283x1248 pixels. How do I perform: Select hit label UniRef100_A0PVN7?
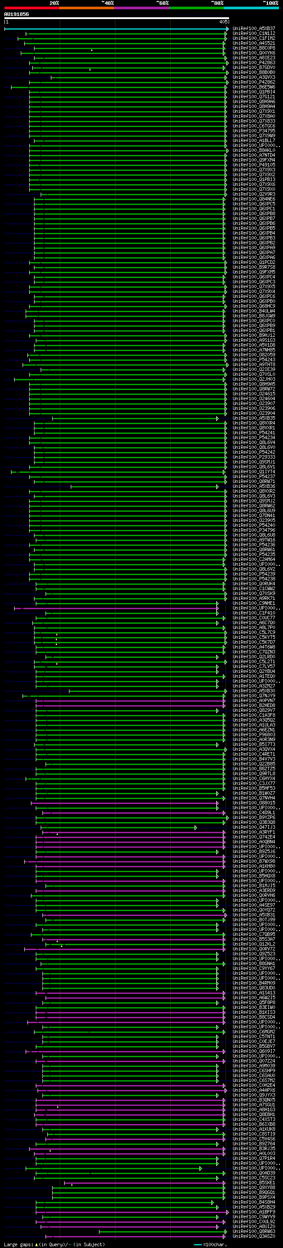(x=254, y=700)
